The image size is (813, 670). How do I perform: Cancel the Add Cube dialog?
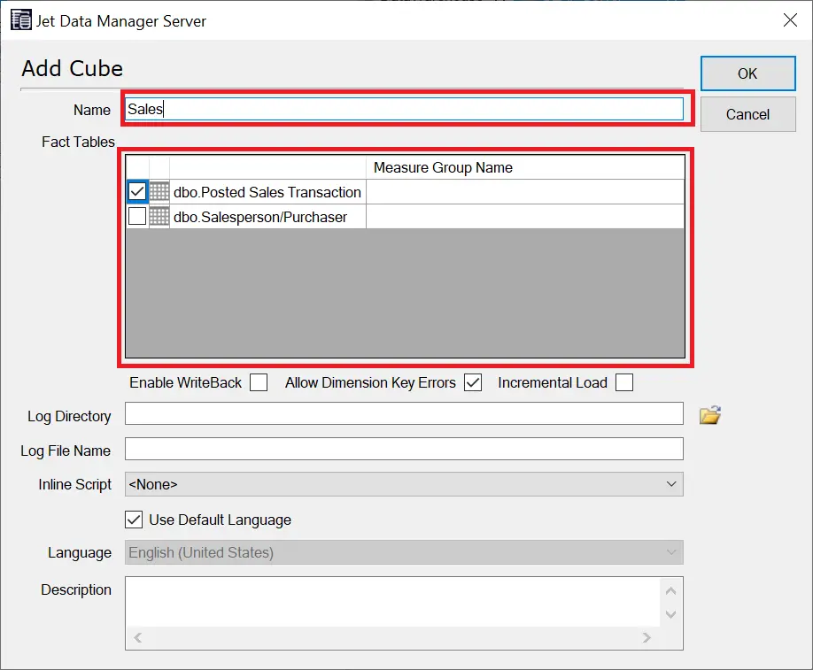[747, 114]
